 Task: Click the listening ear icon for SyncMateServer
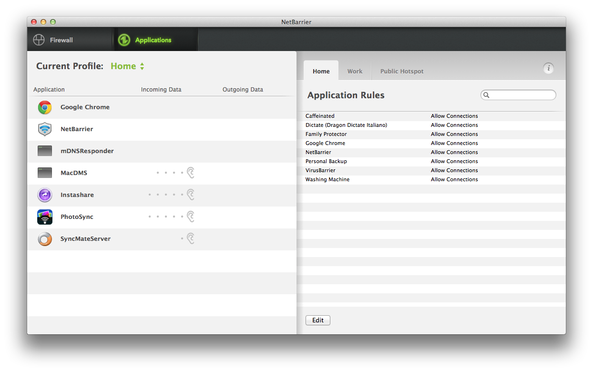point(191,238)
